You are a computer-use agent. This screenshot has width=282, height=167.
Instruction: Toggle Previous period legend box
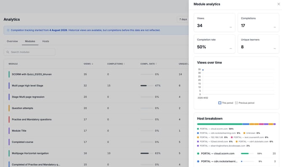(x=236, y=103)
